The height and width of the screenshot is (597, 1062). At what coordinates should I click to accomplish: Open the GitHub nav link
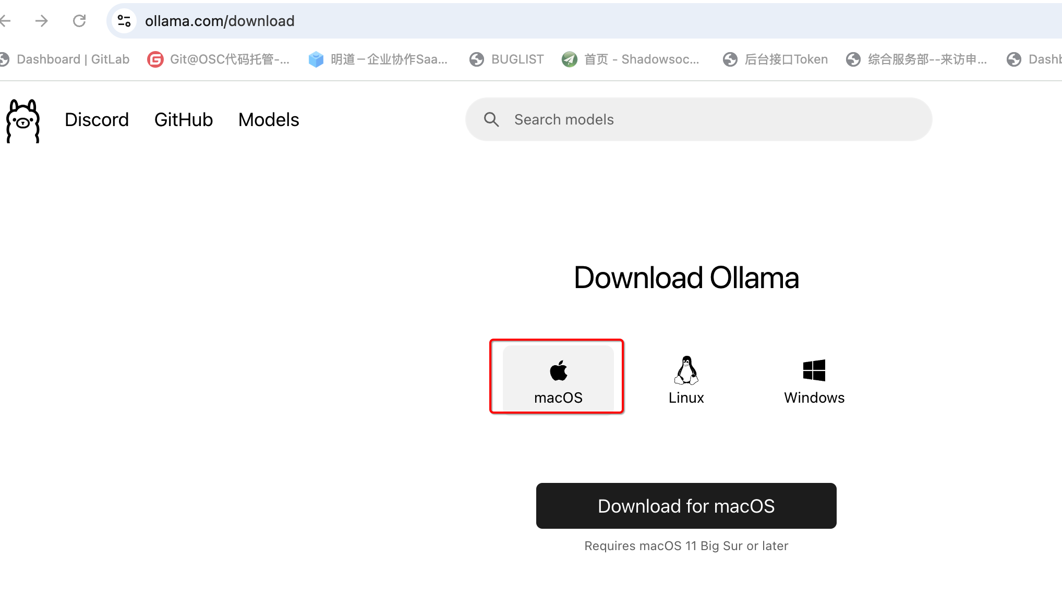[184, 120]
